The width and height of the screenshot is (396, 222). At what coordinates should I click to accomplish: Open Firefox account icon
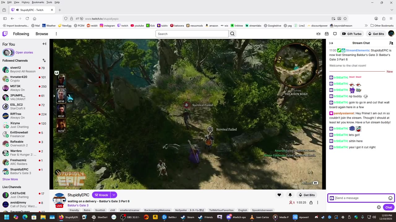(376, 18)
